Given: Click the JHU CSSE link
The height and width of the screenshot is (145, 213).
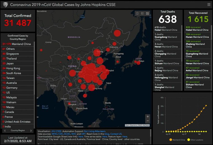Looking at the screenshot, I should pyautogui.click(x=56, y=131).
